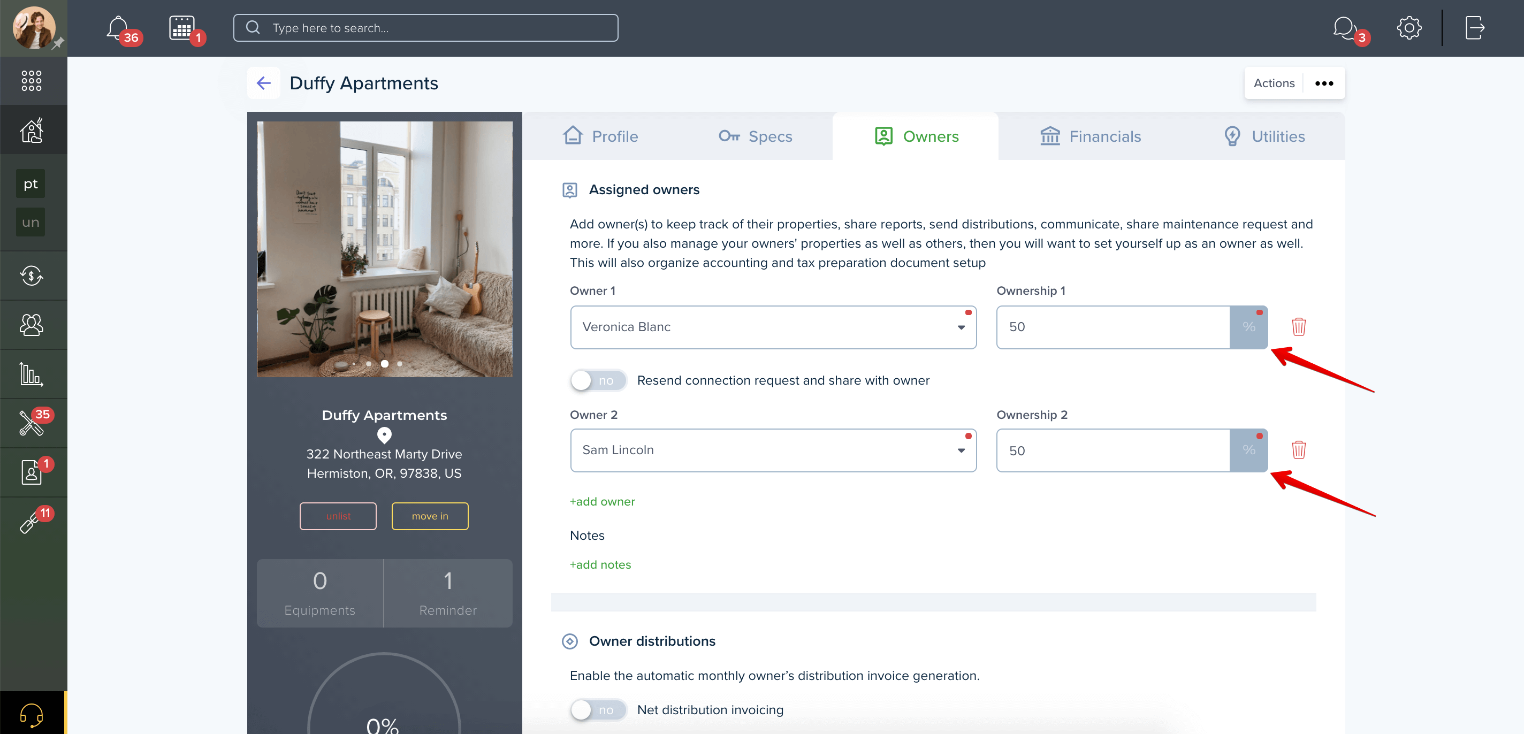Switch to the Financials tab

pyautogui.click(x=1091, y=136)
